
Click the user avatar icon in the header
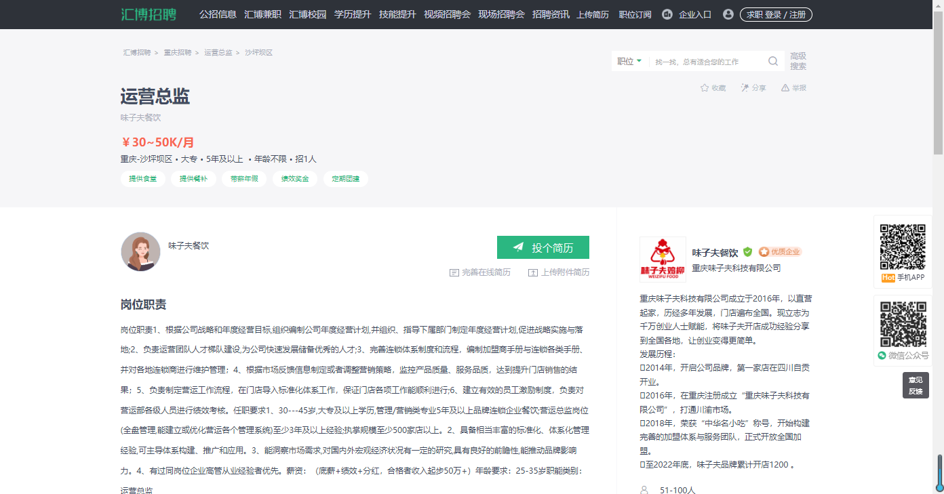(x=728, y=14)
